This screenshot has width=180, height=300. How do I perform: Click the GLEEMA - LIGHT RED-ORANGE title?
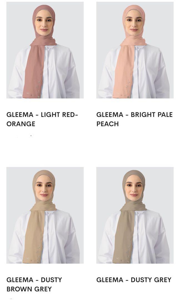tap(42, 119)
